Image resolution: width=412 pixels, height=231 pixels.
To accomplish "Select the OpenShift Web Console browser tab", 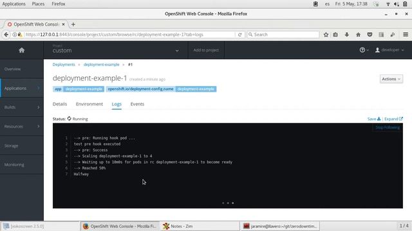I will tap(36, 24).
